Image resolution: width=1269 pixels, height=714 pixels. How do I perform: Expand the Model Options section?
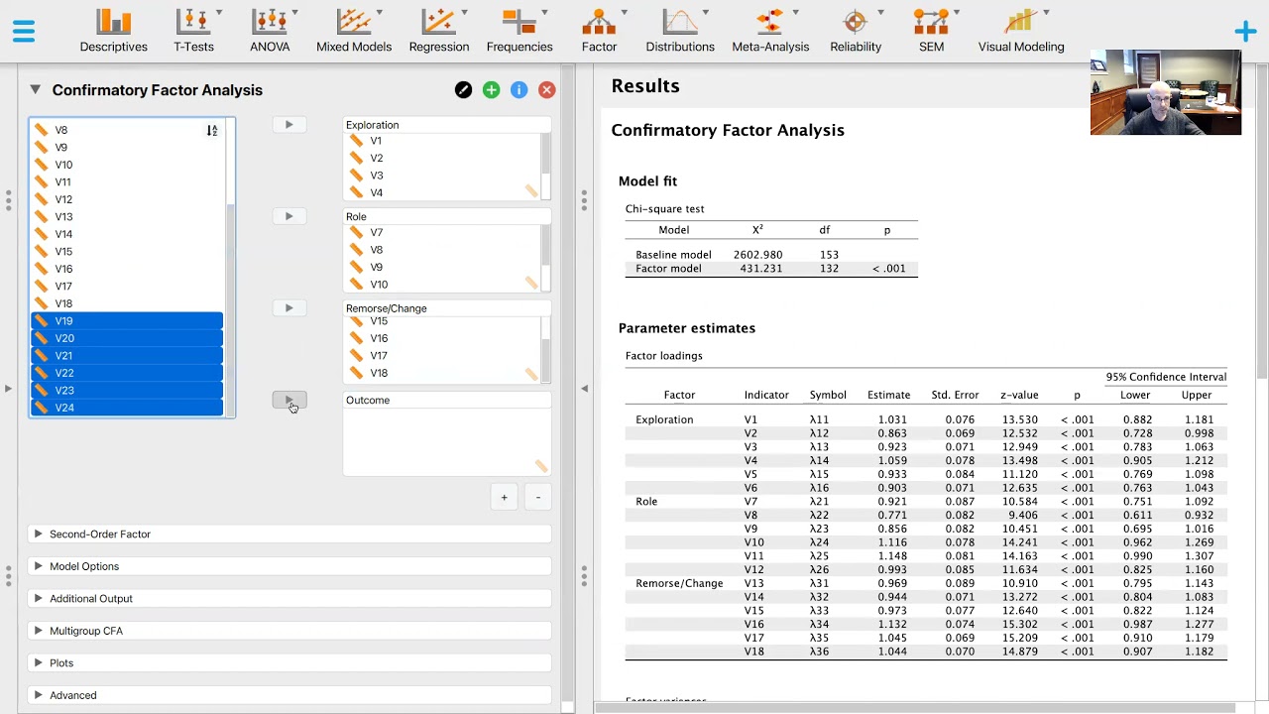pos(289,566)
